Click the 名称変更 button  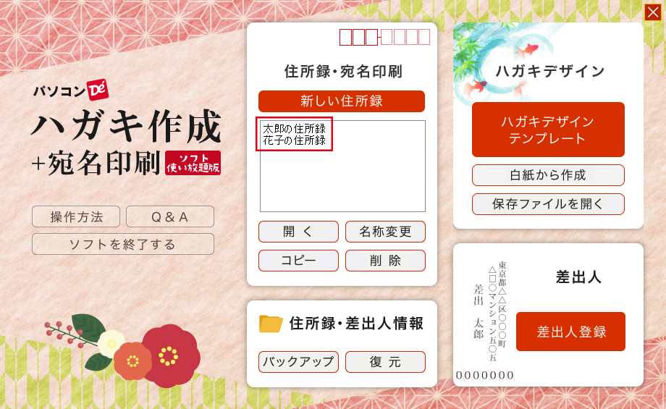[x=385, y=232]
